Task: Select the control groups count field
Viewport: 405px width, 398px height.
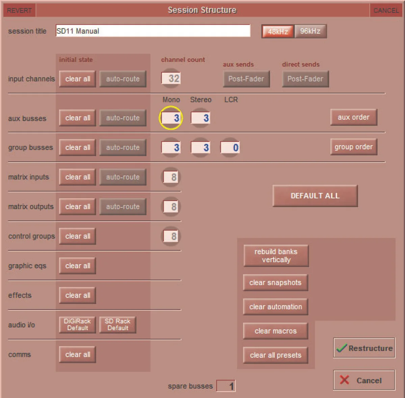Action: [171, 236]
